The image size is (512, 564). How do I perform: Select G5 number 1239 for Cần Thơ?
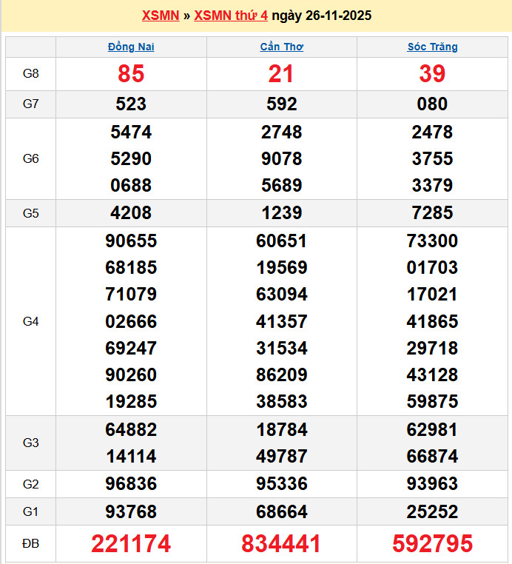pyautogui.click(x=281, y=213)
